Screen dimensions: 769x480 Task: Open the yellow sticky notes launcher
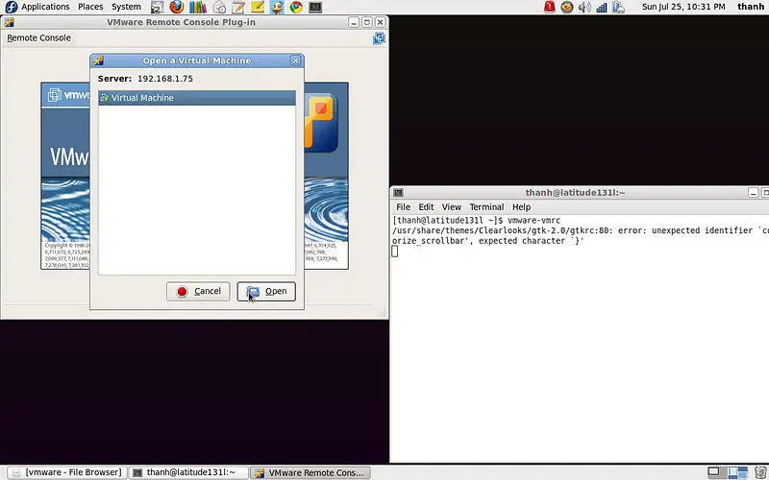[x=258, y=7]
